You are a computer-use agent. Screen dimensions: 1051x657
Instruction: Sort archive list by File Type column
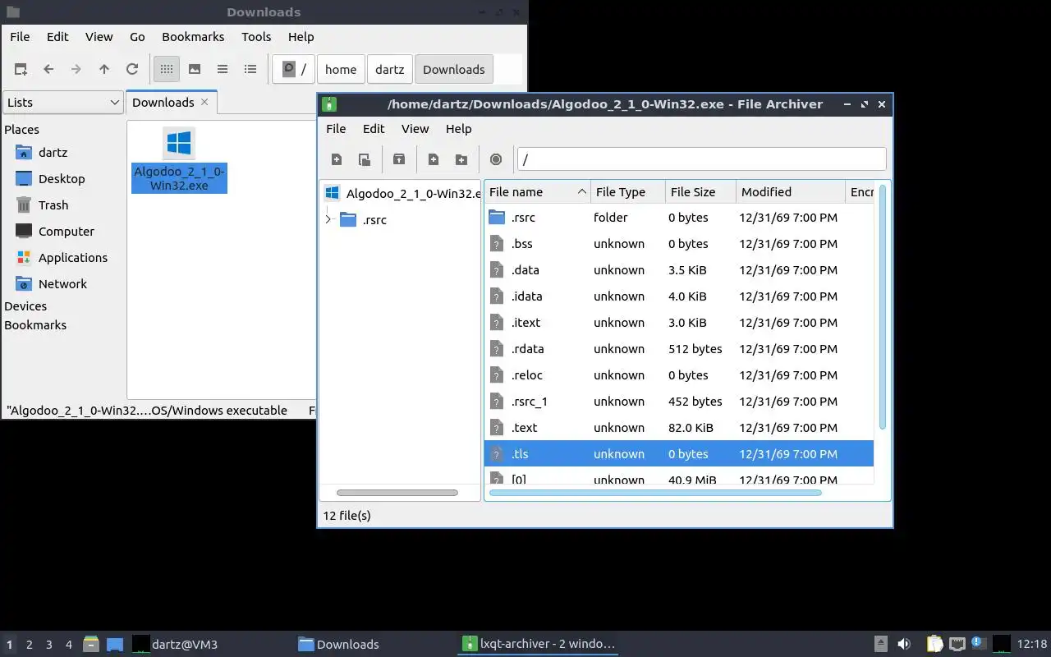(x=628, y=192)
